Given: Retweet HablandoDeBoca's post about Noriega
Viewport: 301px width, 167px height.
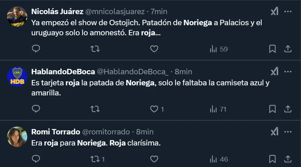Looking at the screenshot, I should 95,109.
